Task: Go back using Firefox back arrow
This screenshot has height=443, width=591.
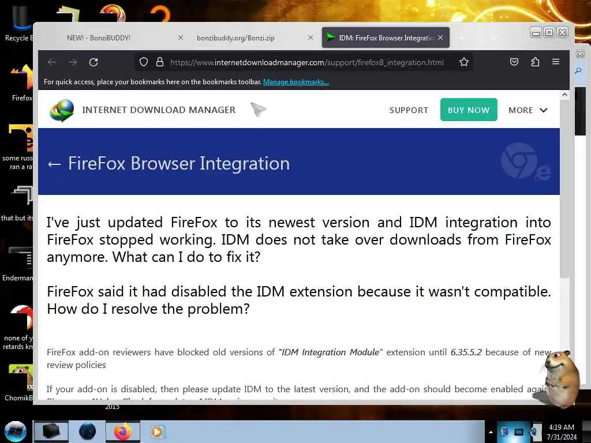Action: pyautogui.click(x=52, y=62)
